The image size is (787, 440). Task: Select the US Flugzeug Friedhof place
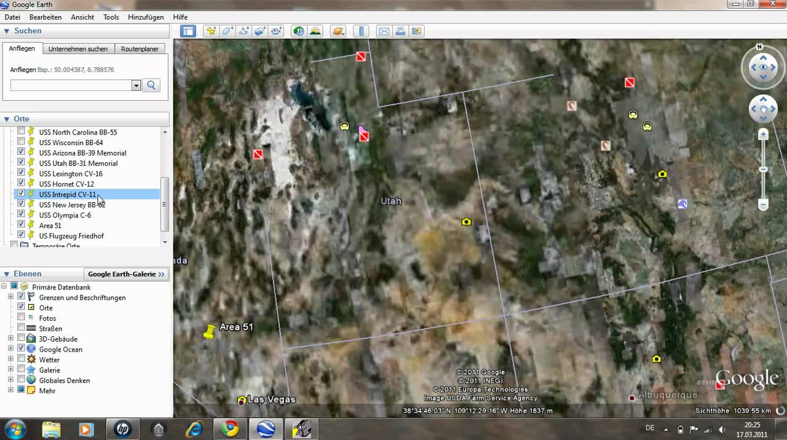(71, 235)
